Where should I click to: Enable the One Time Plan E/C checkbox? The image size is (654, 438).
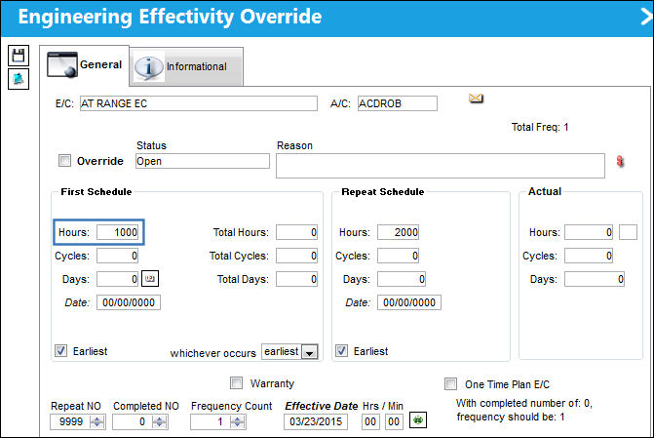450,383
